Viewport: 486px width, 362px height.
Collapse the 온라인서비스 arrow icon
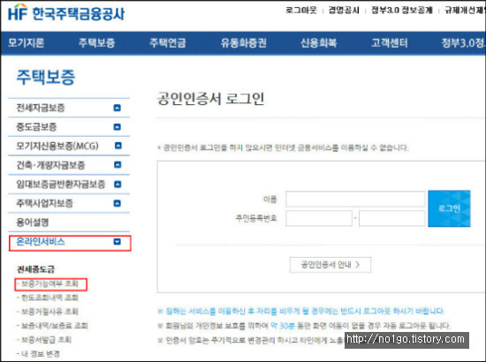point(118,242)
